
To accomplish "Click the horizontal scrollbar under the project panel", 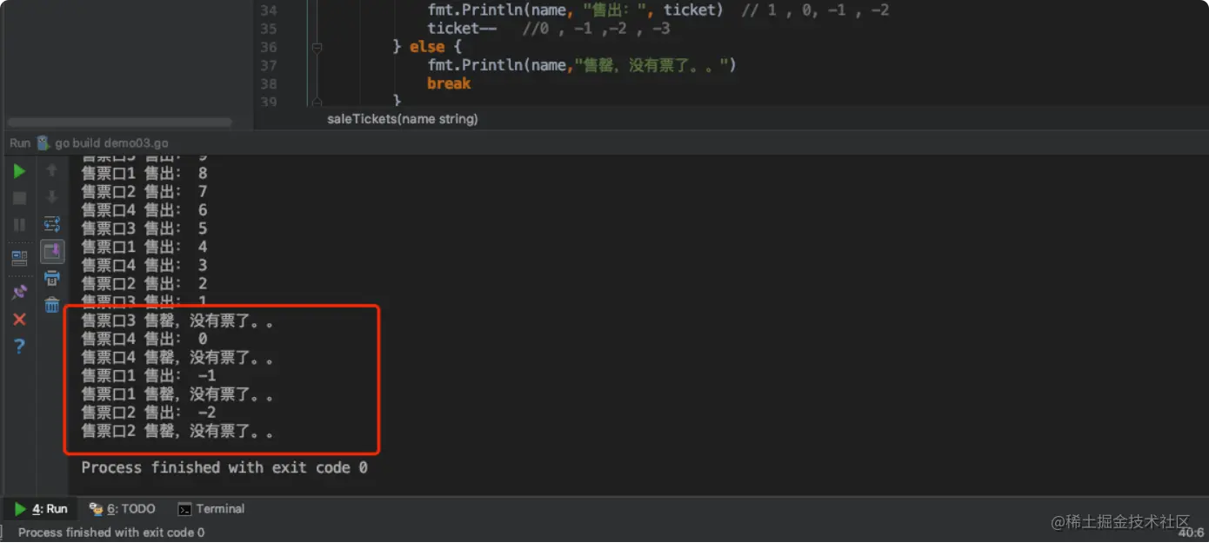I will (120, 122).
